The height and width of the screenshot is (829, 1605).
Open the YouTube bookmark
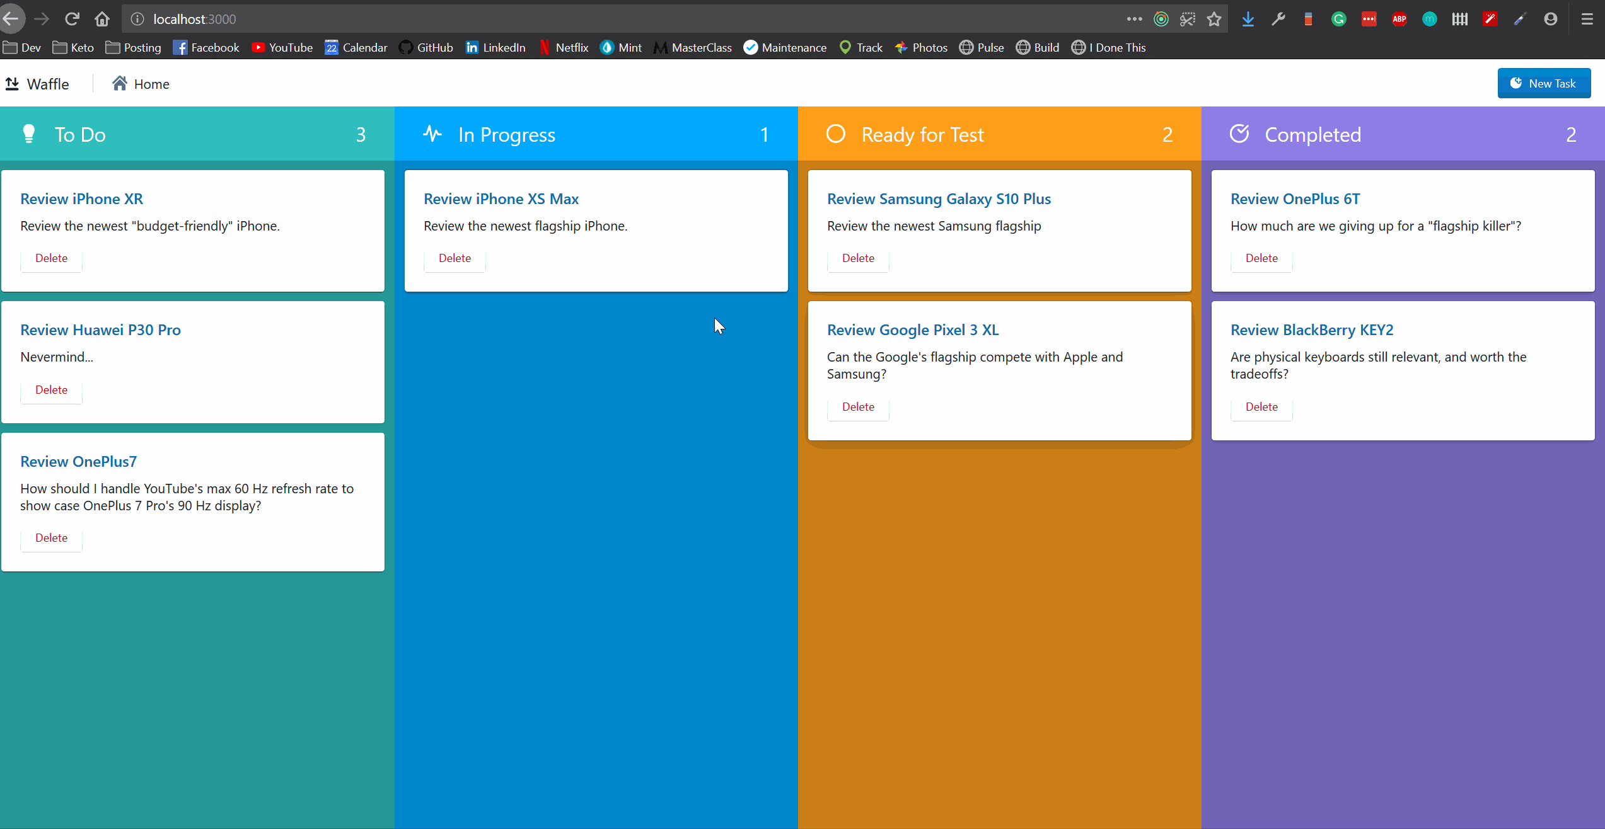pos(282,48)
